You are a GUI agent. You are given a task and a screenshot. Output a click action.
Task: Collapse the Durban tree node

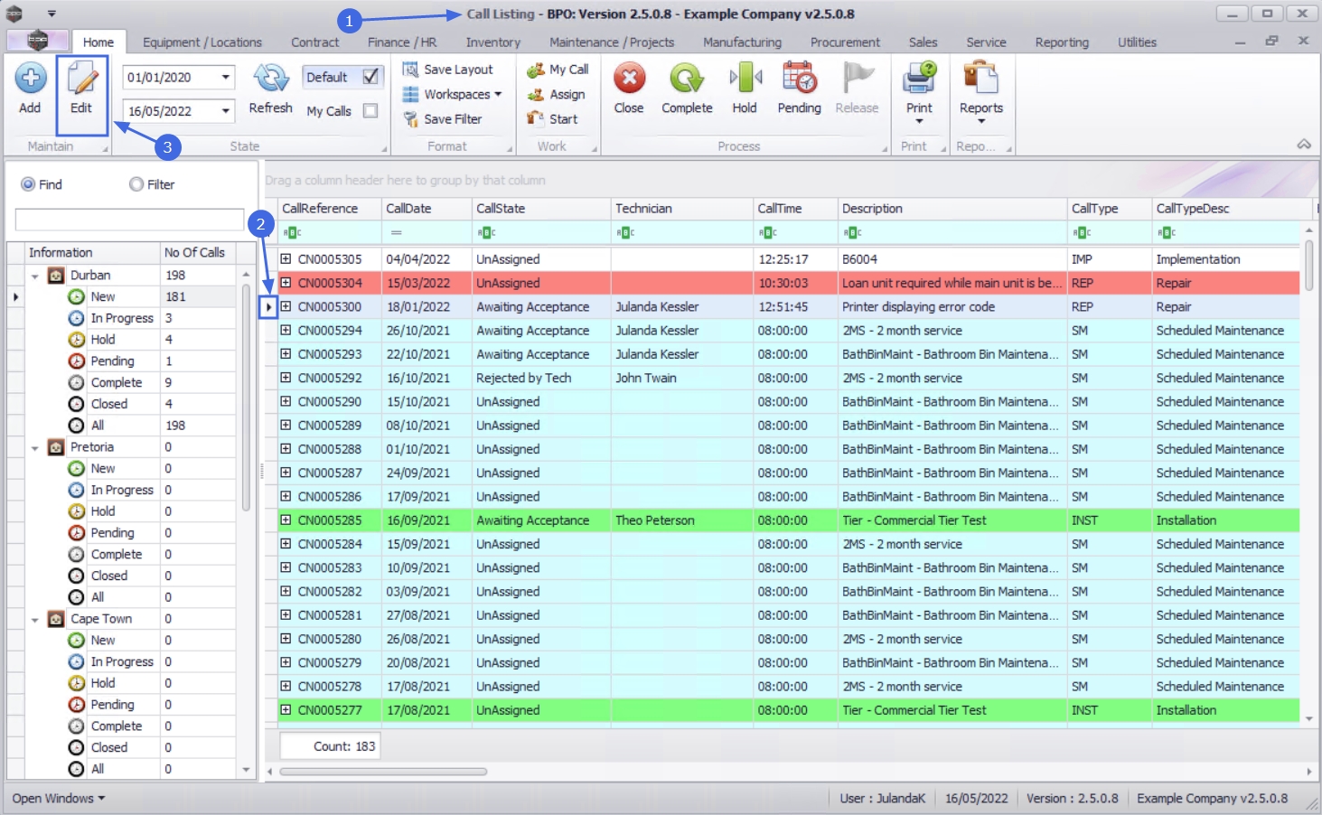tap(34, 276)
